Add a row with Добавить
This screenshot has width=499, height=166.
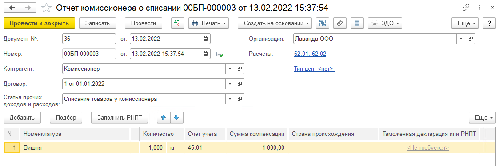click(22, 118)
